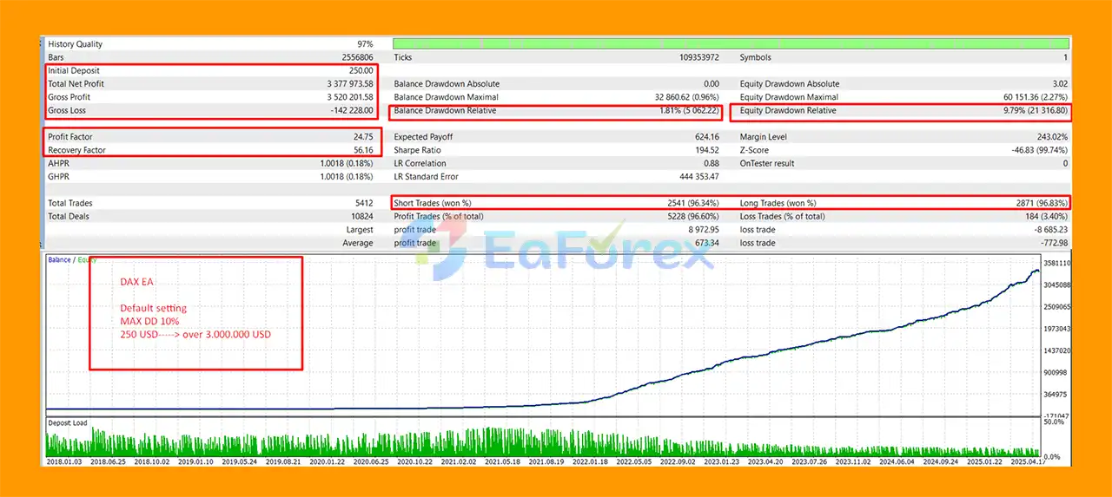Select the Gross Loss value -142 228.00
The height and width of the screenshot is (497, 1112).
(352, 110)
